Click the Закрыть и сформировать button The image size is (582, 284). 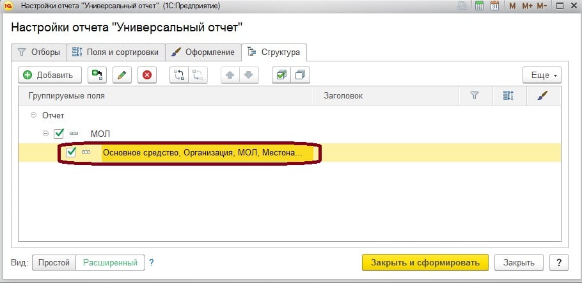pyautogui.click(x=425, y=262)
